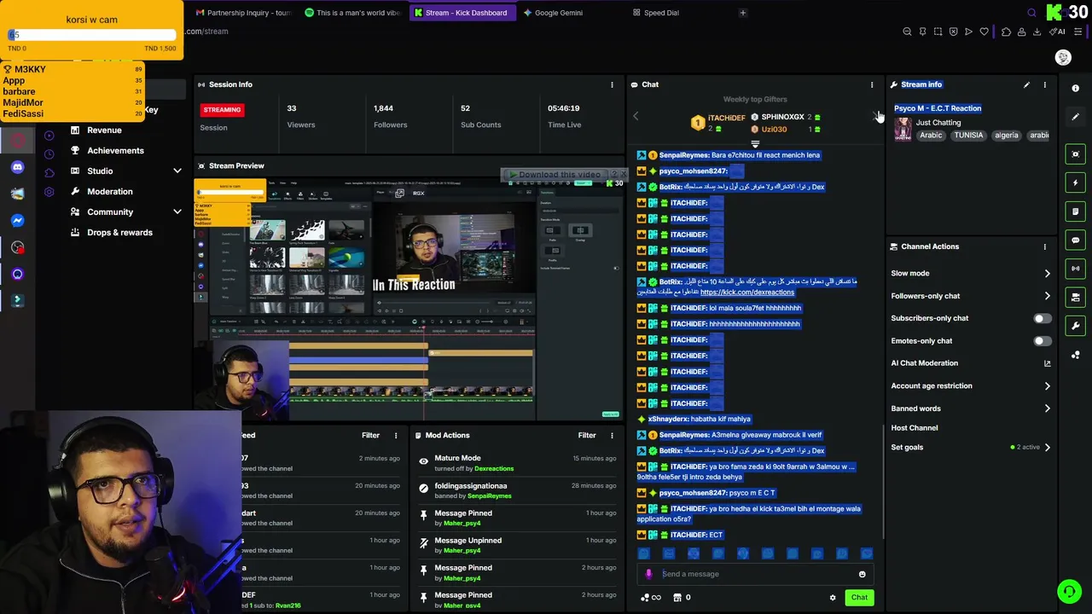
Task: Open Achievements in sidebar menu
Action: 115,151
